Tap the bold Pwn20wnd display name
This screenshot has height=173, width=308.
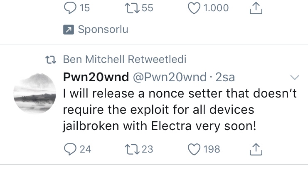pyautogui.click(x=95, y=77)
